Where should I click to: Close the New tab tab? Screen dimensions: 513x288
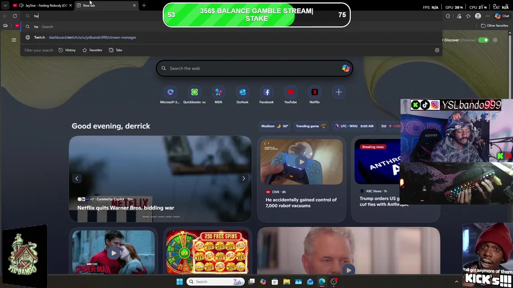(x=134, y=5)
